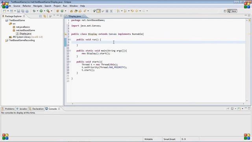Image resolution: width=252 pixels, height=142 pixels.
Task: Click the New Java Package icon
Action: pos(57,11)
